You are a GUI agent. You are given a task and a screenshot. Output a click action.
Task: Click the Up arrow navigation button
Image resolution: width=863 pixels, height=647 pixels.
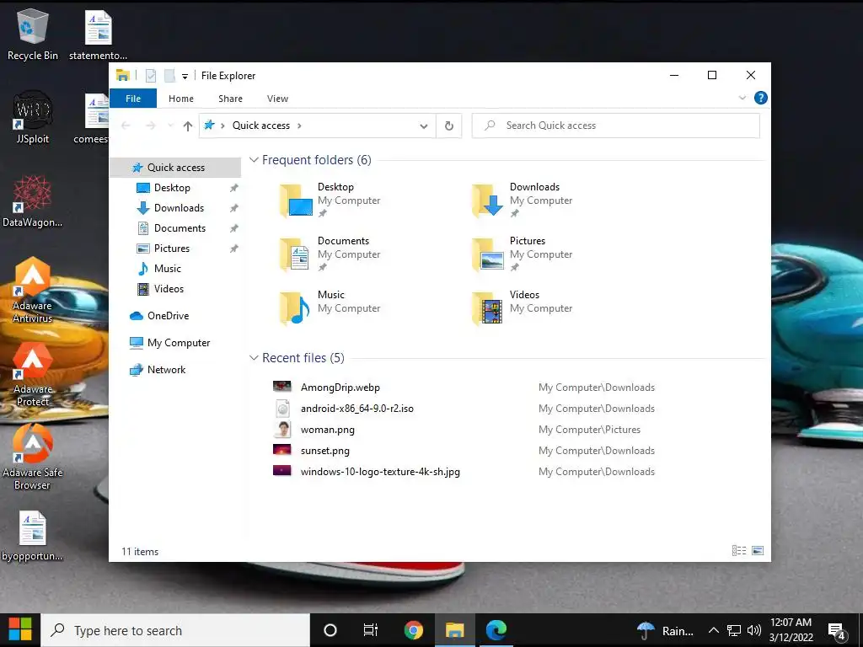pos(188,126)
